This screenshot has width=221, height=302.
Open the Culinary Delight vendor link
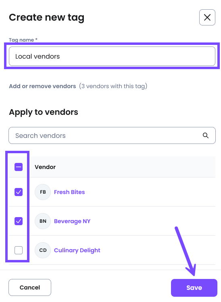click(x=77, y=250)
